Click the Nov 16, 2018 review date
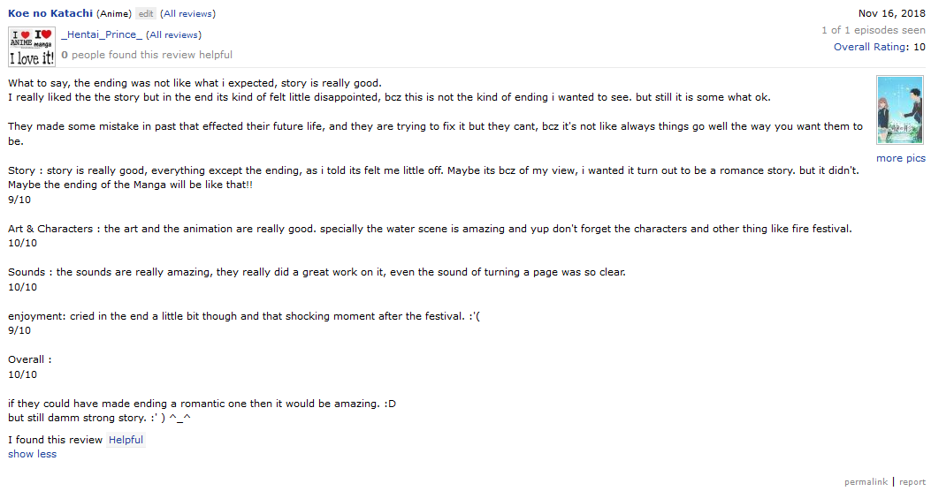This screenshot has height=491, width=931. pos(892,13)
